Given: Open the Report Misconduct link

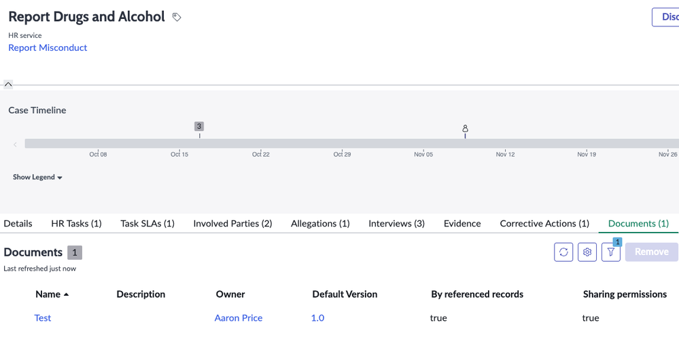Looking at the screenshot, I should pos(48,47).
